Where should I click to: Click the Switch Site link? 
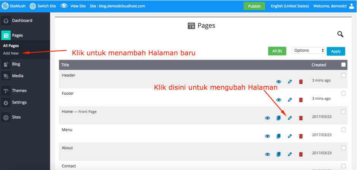[47, 6]
